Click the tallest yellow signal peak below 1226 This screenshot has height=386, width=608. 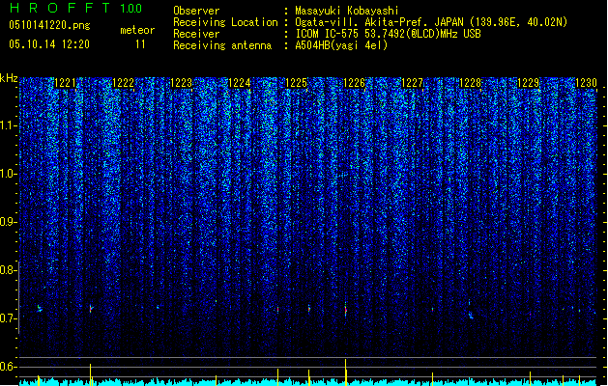[x=345, y=372]
